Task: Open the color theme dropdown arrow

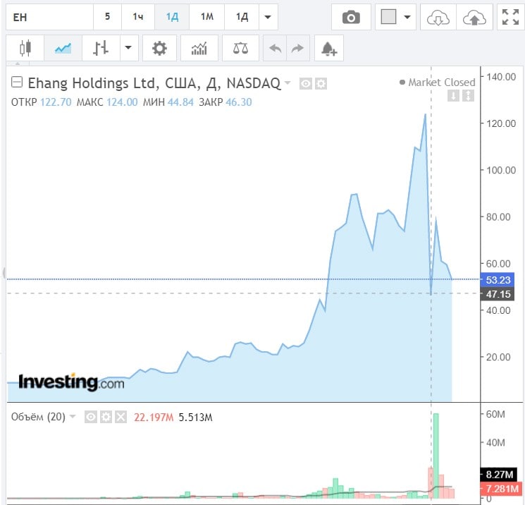Action: click(407, 17)
